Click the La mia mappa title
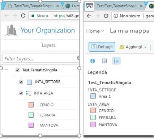Image resolution: width=154 pixels, height=139 pixels. 129,31
